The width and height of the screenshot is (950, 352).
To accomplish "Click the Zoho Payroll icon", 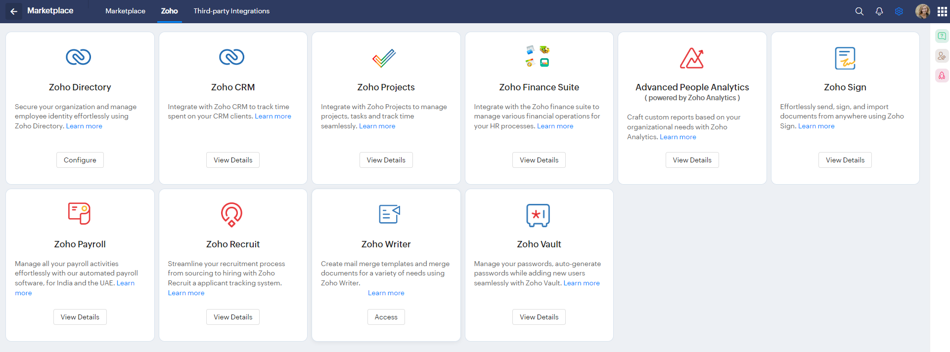I will (79, 213).
